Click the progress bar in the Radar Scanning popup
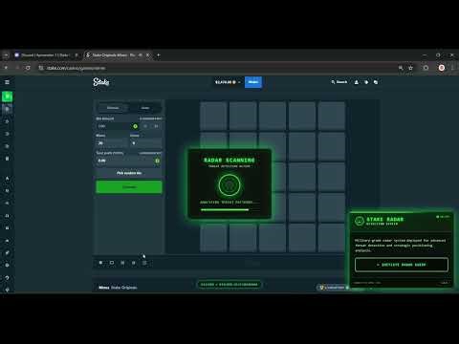This screenshot has width=459, height=344. coord(229,210)
